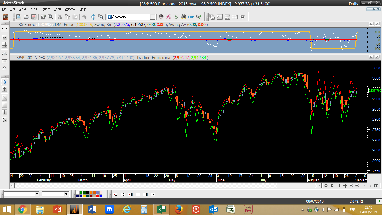Open the Expert Advisor hat-face icon
The height and width of the screenshot is (215, 382).
pyautogui.click(x=161, y=17)
